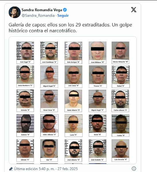Open the photo card labeled Antonio "N"

click(x=25, y=101)
